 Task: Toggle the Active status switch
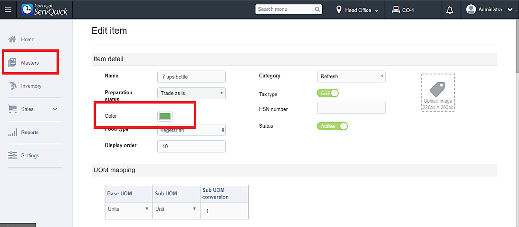point(332,126)
